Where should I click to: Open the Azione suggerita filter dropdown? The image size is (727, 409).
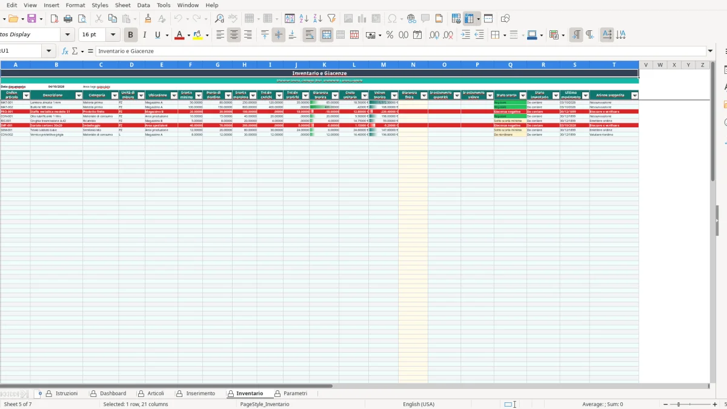(x=635, y=95)
